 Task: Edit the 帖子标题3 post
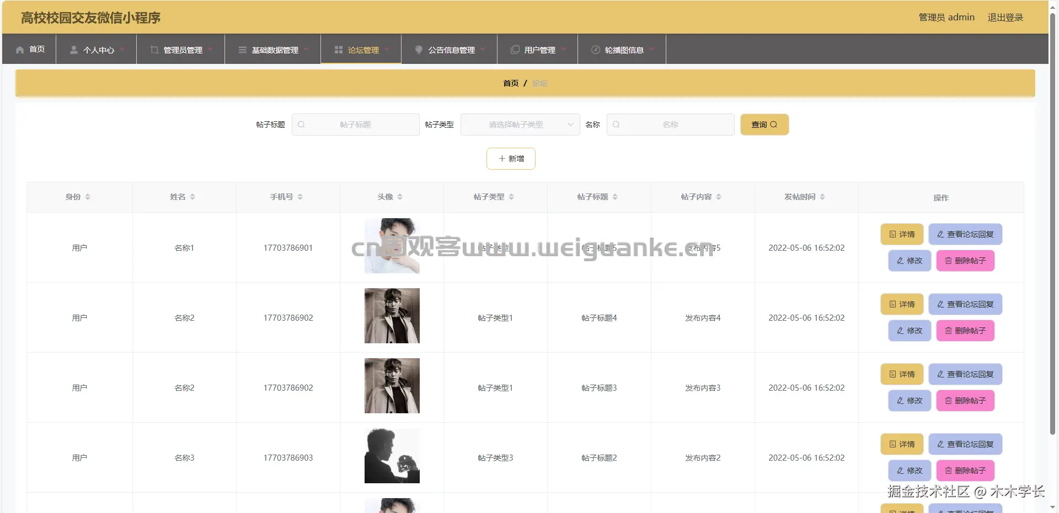coord(910,401)
